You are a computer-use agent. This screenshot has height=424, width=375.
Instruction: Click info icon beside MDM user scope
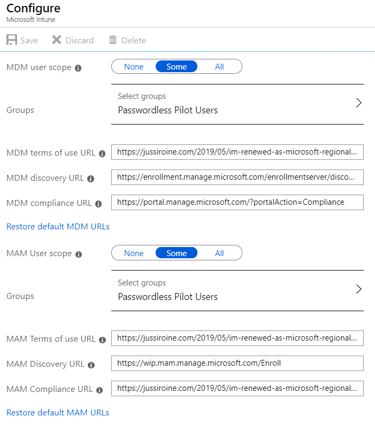click(x=78, y=68)
